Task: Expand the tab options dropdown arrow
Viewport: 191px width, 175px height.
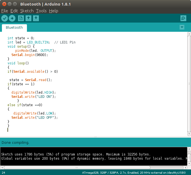Action: click(x=182, y=27)
